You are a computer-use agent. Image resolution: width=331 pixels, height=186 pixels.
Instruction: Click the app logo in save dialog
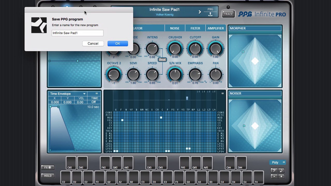(x=39, y=25)
